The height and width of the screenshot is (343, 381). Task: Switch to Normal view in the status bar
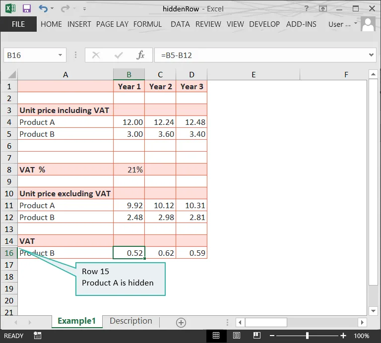coord(216,336)
